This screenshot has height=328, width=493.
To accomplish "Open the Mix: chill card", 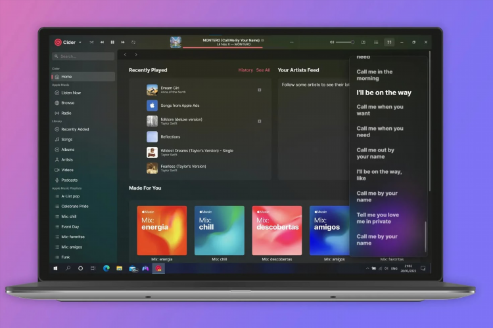I will pyautogui.click(x=220, y=231).
